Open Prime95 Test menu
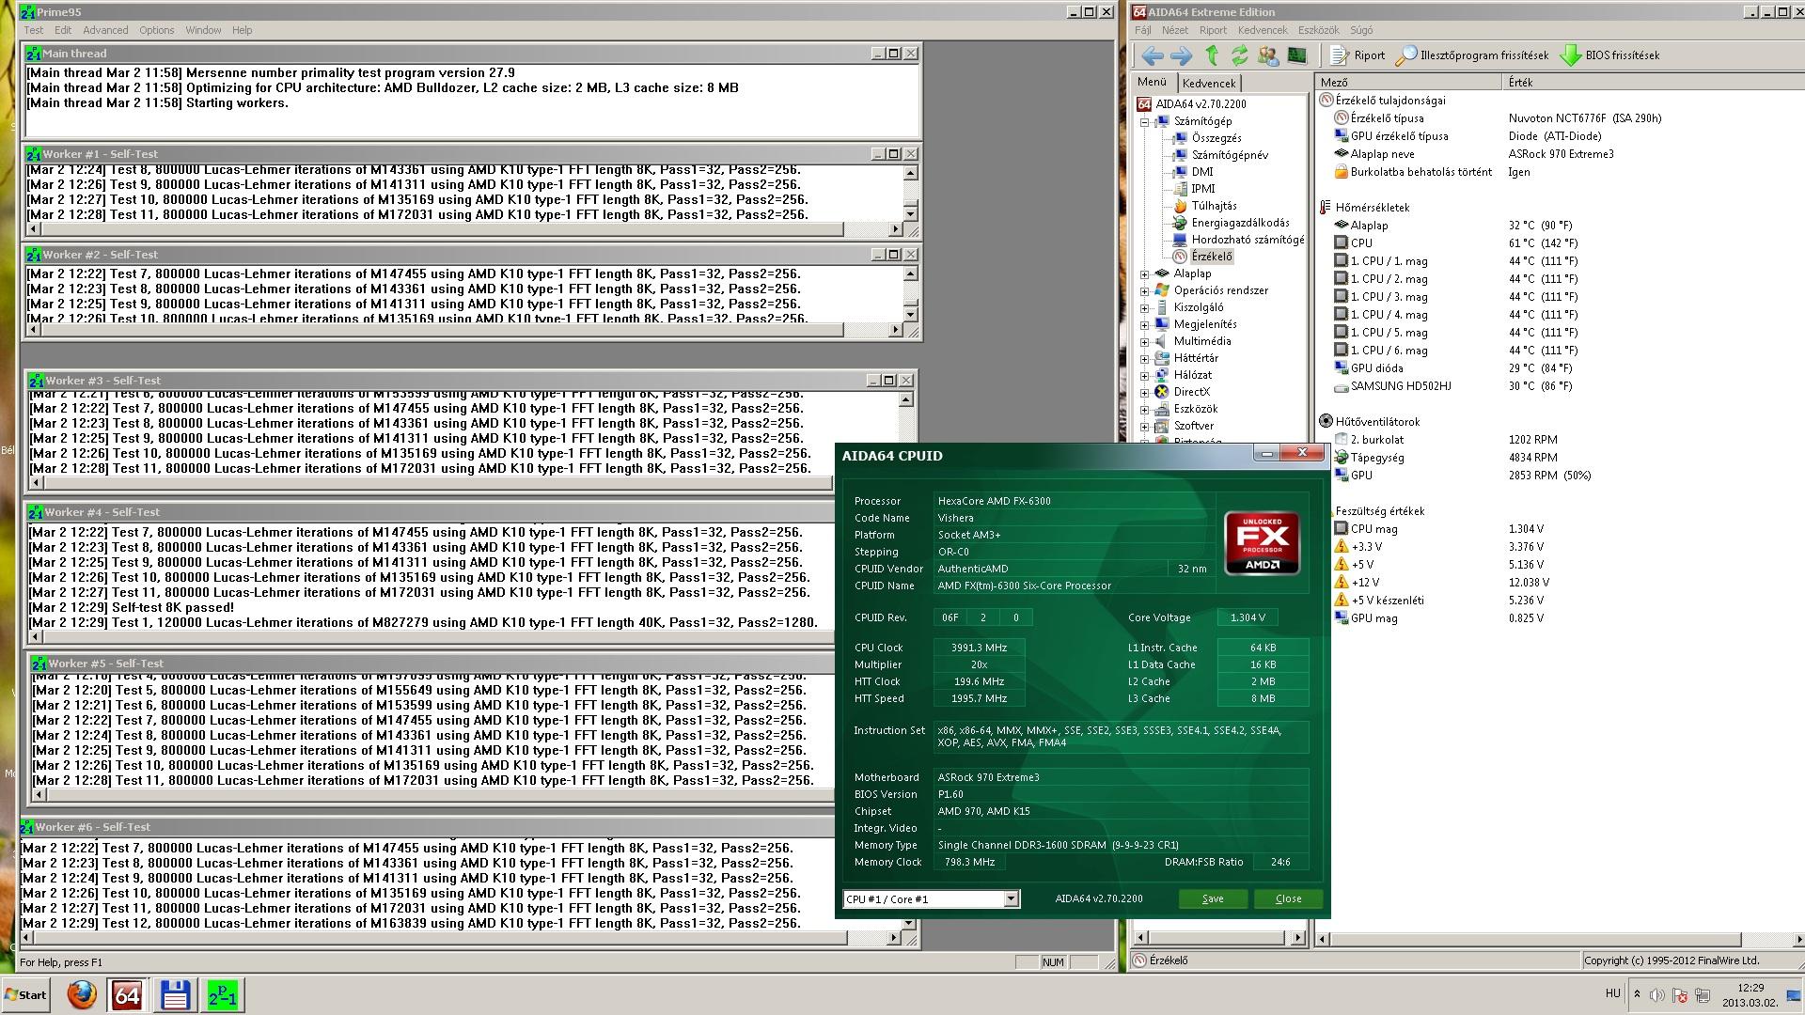 (x=34, y=30)
